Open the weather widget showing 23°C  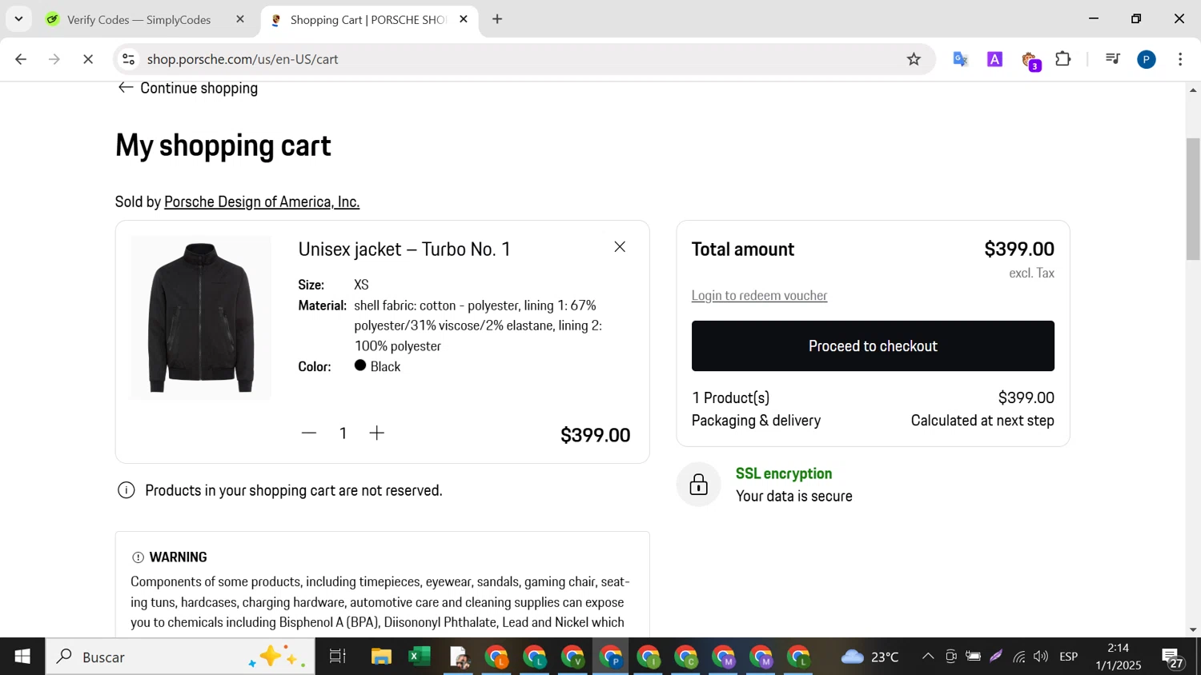(x=870, y=657)
